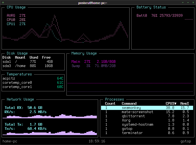Click the Mount column header
This screenshot has width=196, height=145.
20,58
